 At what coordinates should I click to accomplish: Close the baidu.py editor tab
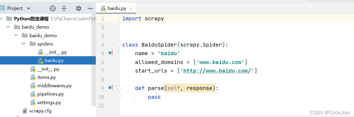[131, 9]
